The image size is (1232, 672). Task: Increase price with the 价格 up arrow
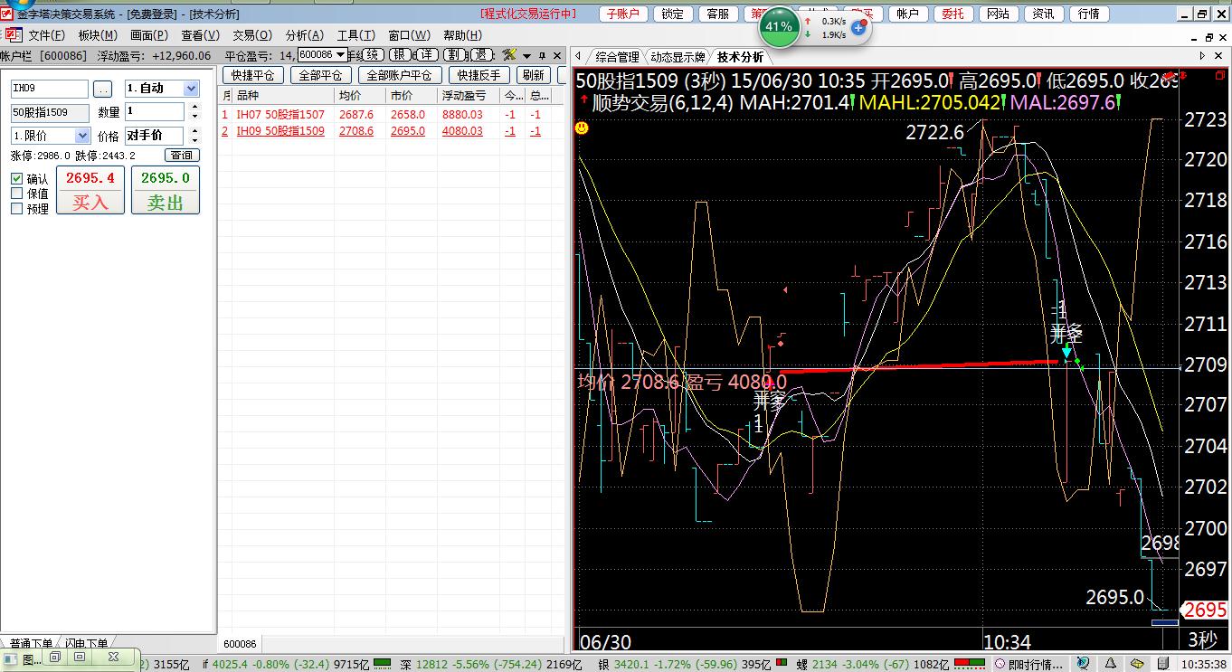[194, 131]
